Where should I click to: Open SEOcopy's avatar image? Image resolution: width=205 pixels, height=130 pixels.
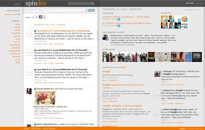click(x=157, y=74)
